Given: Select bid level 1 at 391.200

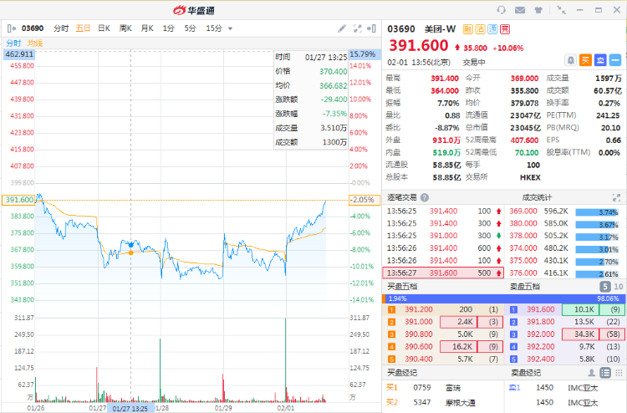Looking at the screenshot, I should coord(442,309).
